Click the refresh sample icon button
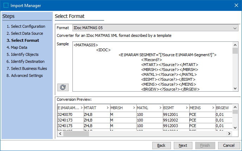The height and width of the screenshot is (151, 242). coord(63,87)
